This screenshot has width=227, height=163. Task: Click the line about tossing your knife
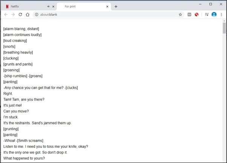tap(46, 146)
